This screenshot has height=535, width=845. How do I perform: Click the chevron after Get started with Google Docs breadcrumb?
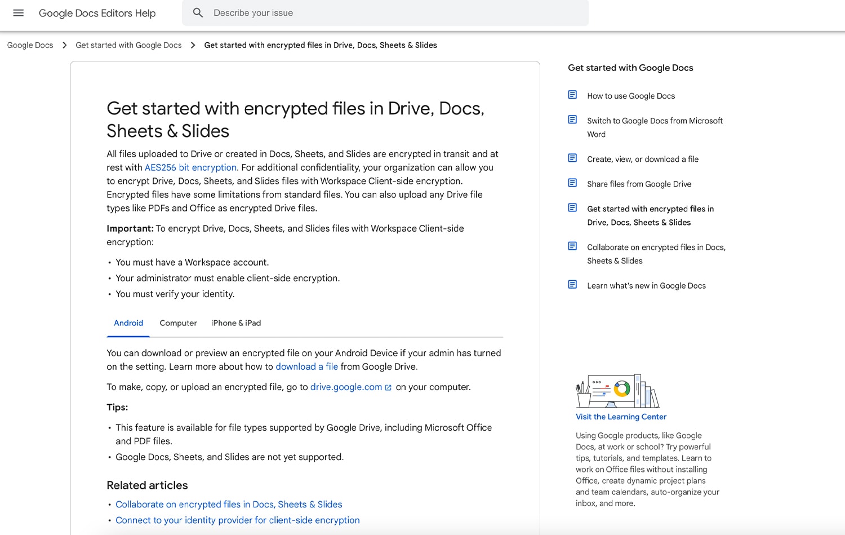coord(193,45)
